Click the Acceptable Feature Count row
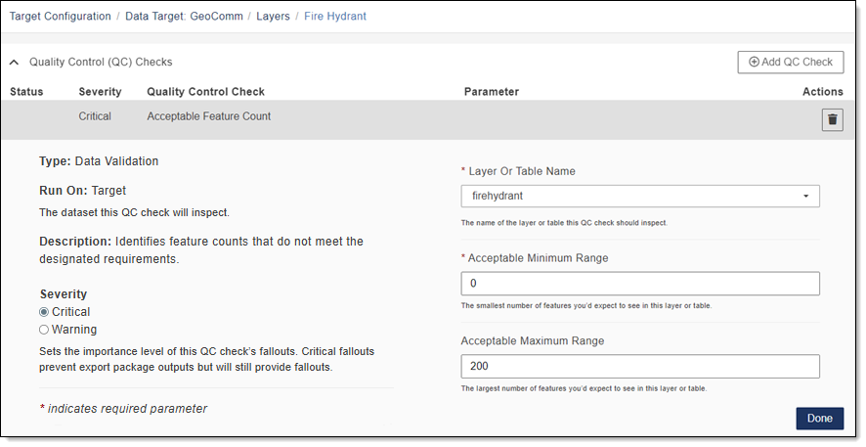The image size is (866, 447). coord(208,116)
